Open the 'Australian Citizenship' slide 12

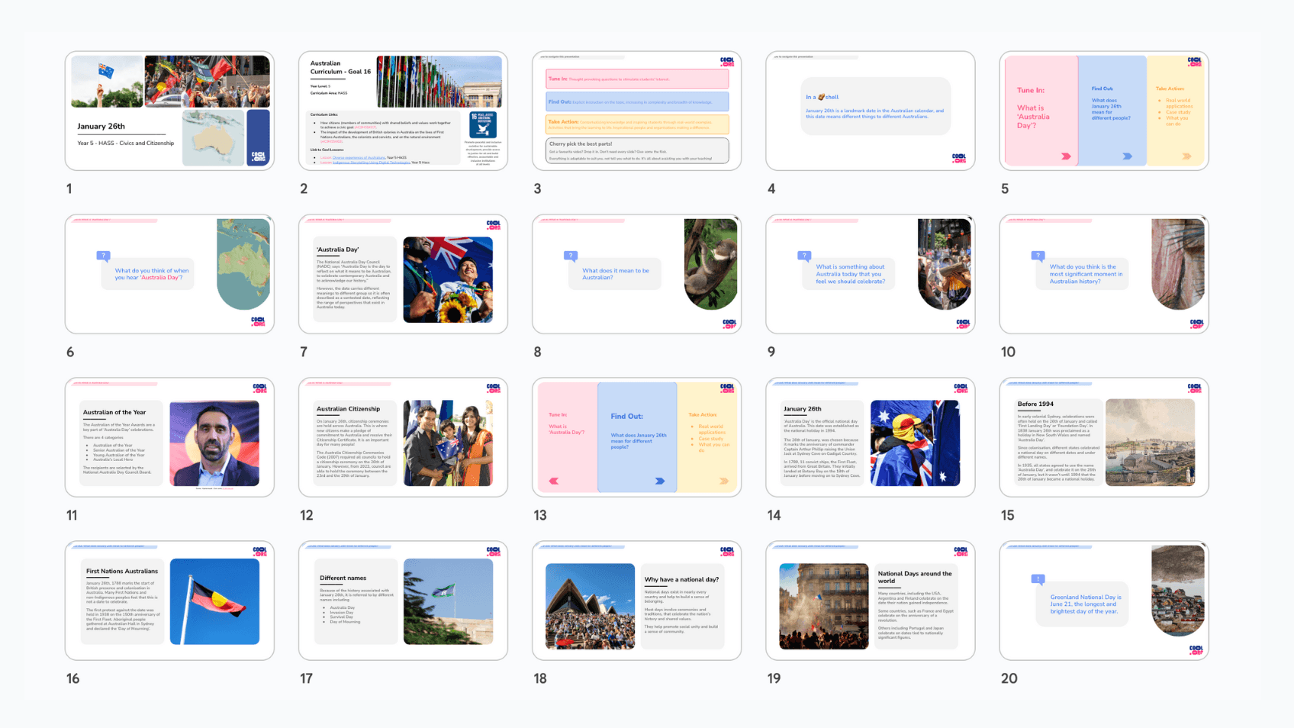403,437
